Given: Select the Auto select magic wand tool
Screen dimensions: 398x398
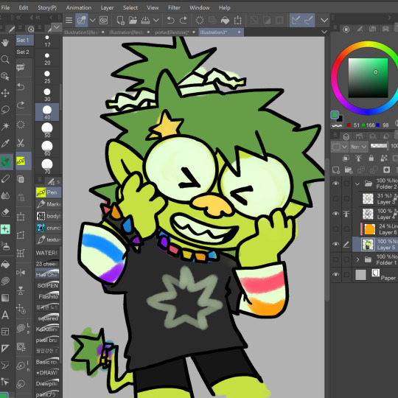Looking at the screenshot, I should (5, 126).
